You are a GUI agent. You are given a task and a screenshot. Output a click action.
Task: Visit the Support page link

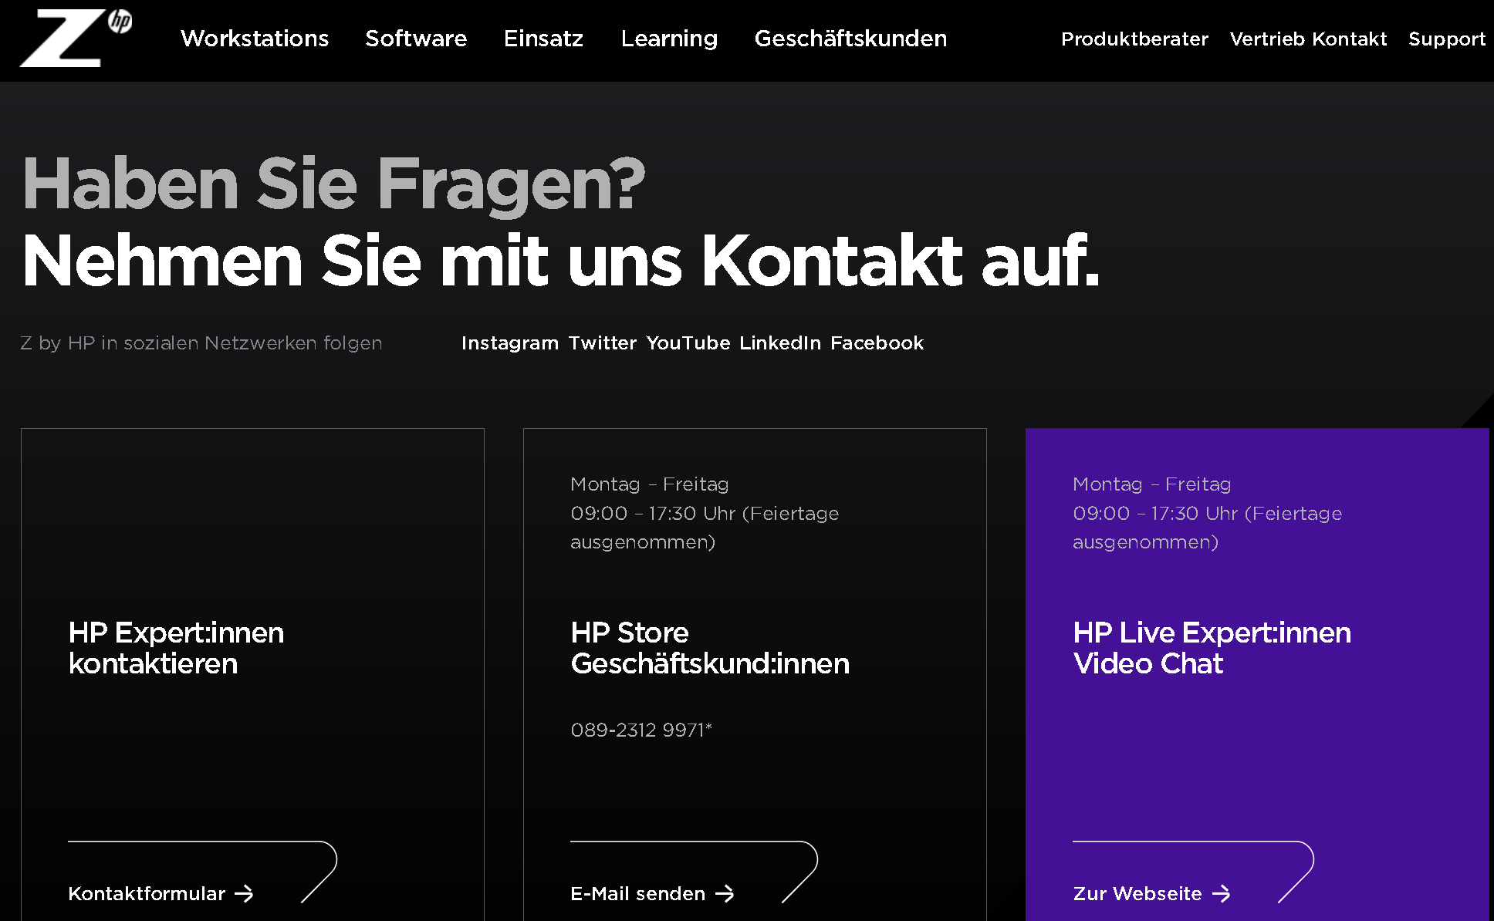pos(1446,39)
